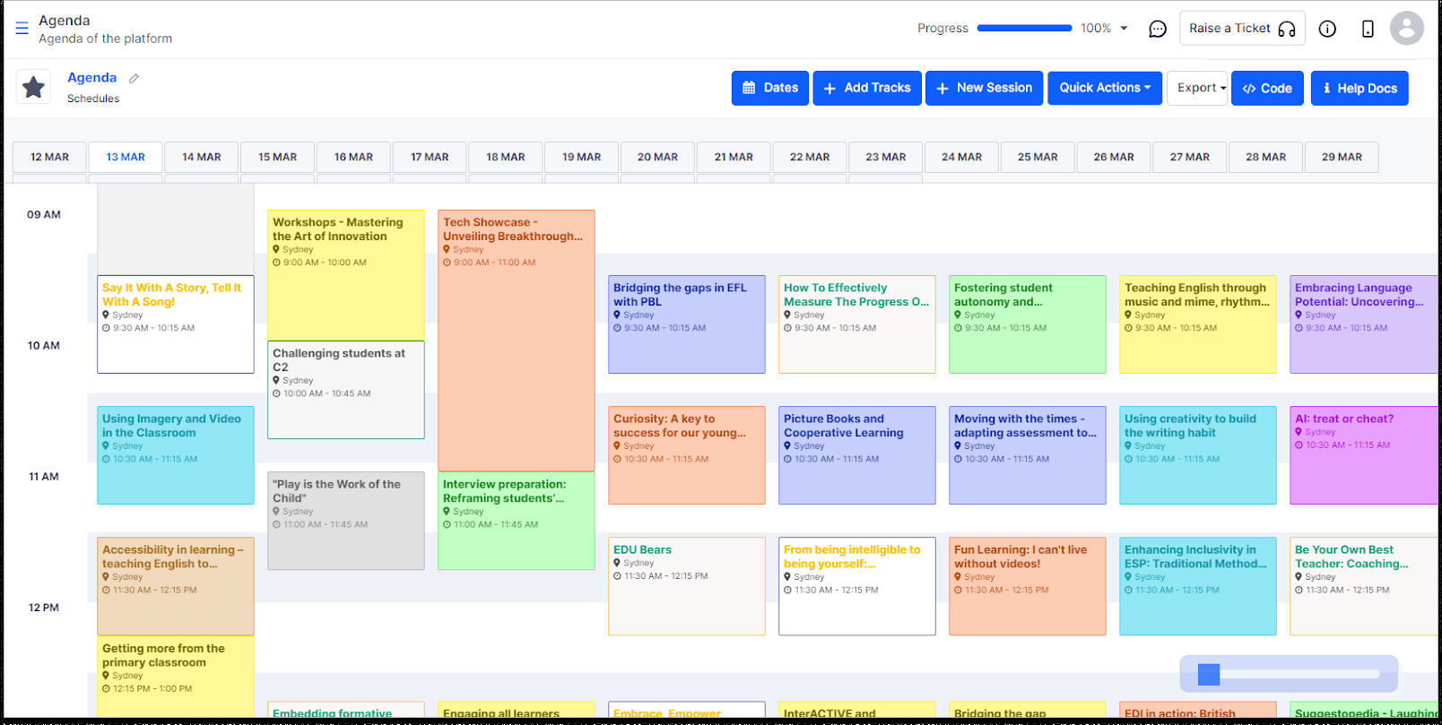Select the 17 MAR tab
1442x725 pixels.
point(430,157)
